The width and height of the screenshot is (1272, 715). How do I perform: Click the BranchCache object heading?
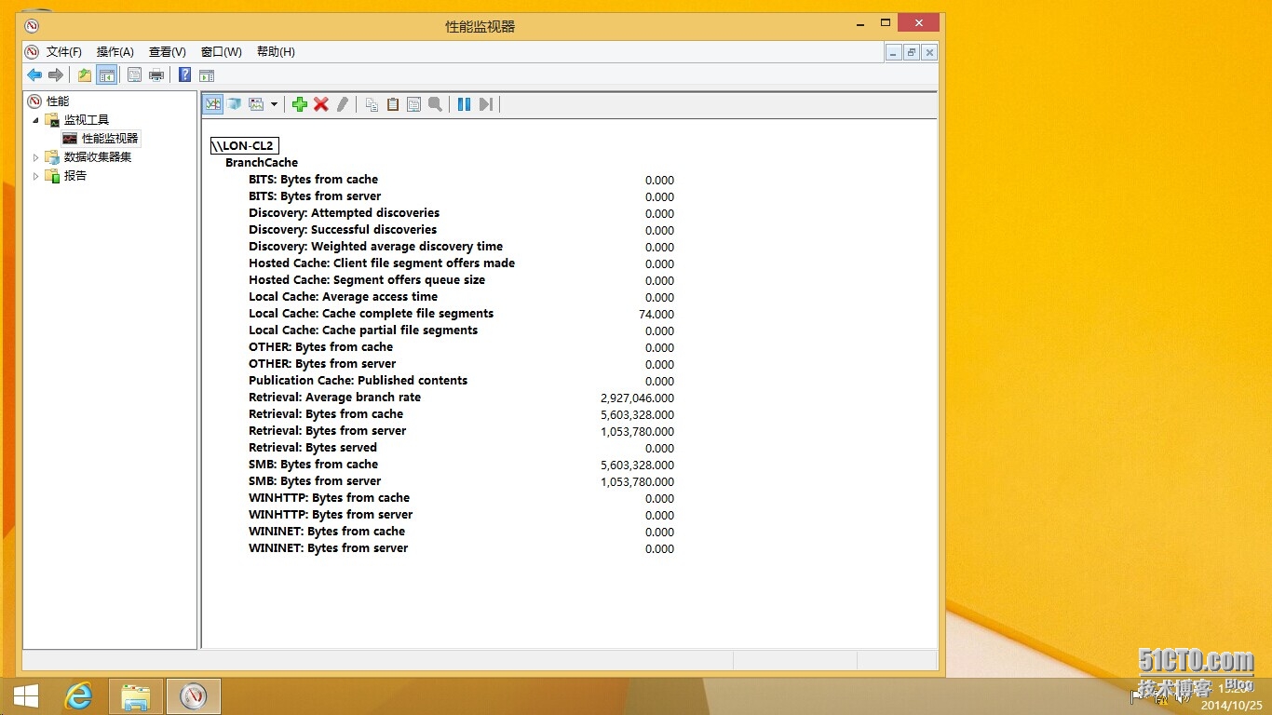[262, 162]
